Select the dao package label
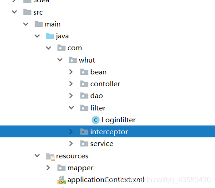The height and width of the screenshot is (188, 215). pyautogui.click(x=97, y=96)
